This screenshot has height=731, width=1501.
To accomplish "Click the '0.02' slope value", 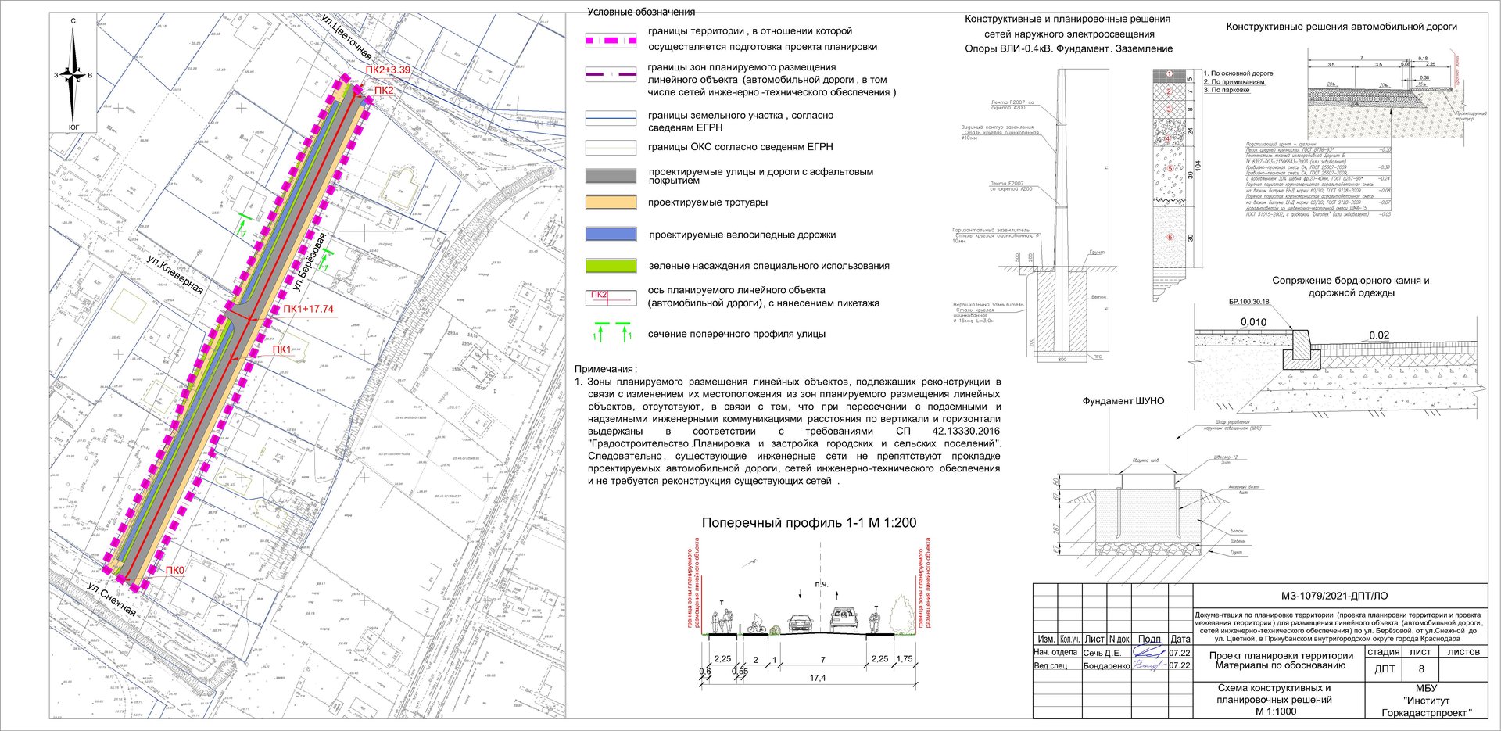I will (1379, 335).
